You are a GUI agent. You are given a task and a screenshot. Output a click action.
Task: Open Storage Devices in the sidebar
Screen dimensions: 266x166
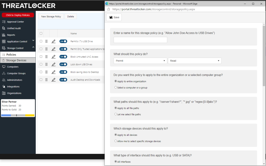18,60
